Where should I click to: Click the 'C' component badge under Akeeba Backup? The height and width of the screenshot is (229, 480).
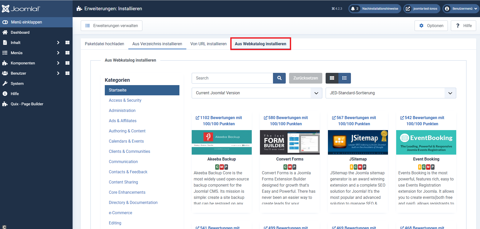point(217,167)
